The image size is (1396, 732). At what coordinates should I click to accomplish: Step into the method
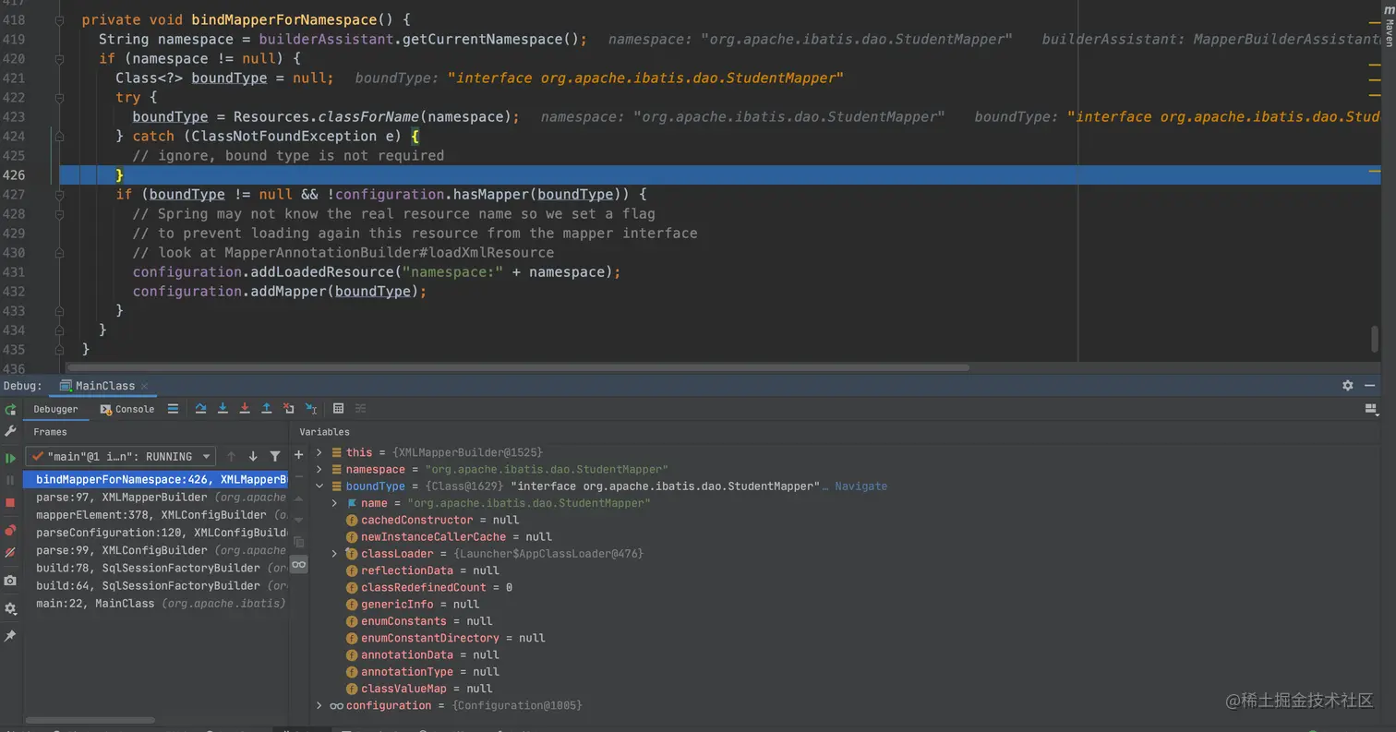(223, 409)
